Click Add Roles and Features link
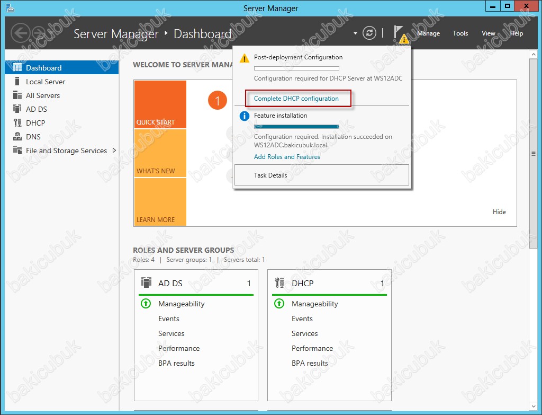Screen dimensions: 542x415 click(287, 157)
